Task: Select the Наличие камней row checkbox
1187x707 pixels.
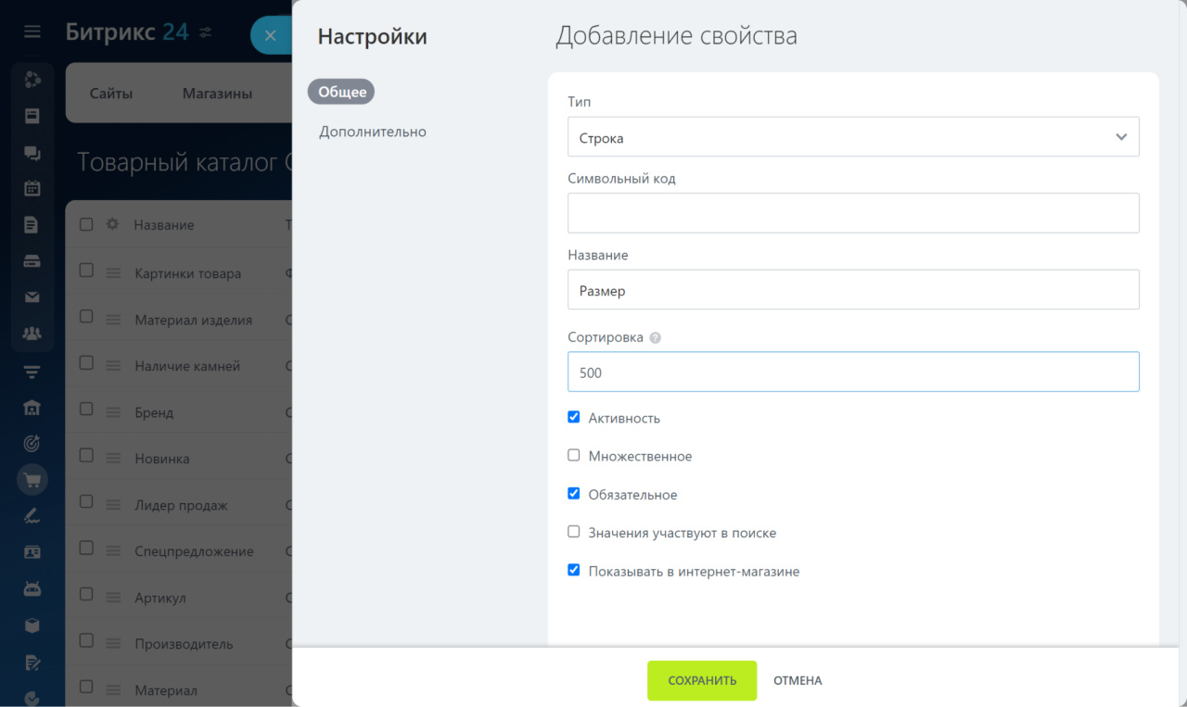Action: coord(86,362)
